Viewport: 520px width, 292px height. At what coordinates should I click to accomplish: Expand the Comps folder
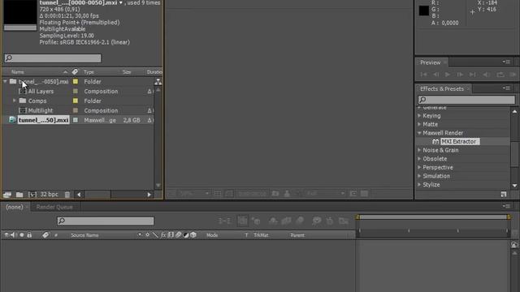tap(15, 101)
